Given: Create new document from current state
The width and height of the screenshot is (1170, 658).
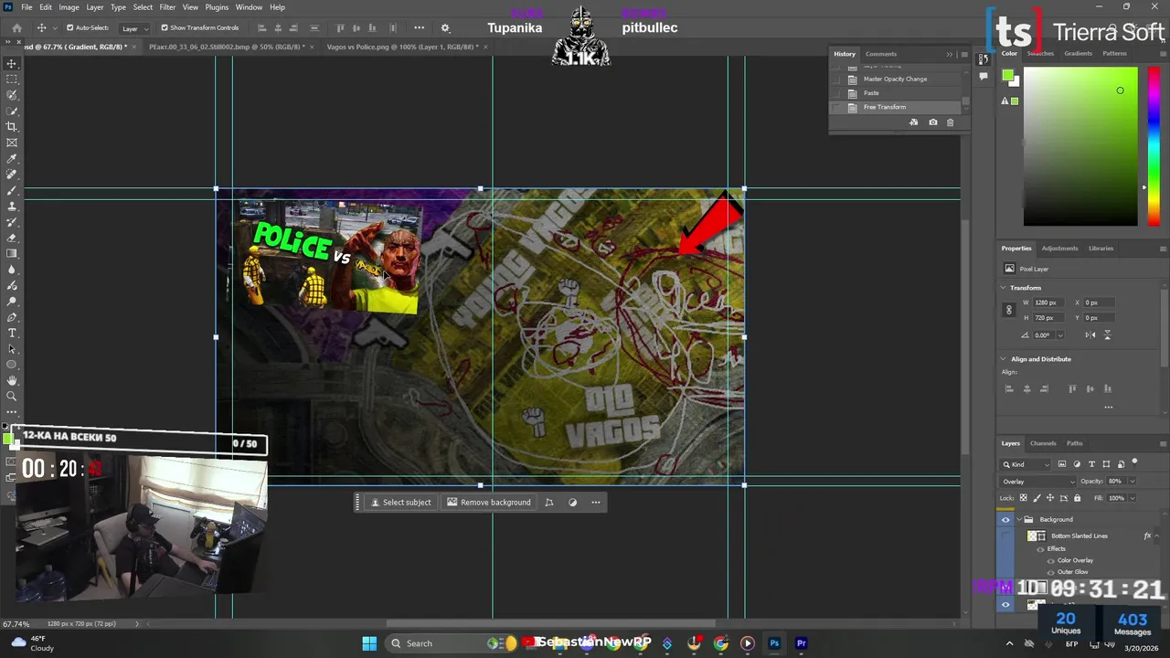Looking at the screenshot, I should pos(913,122).
